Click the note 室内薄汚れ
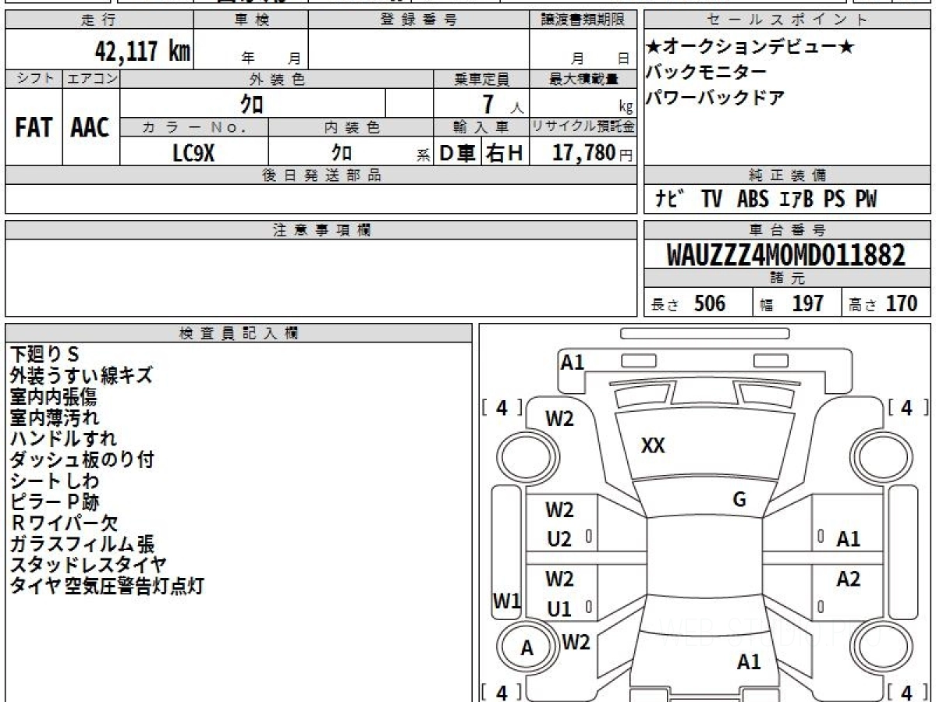The width and height of the screenshot is (936, 702). 55,417
